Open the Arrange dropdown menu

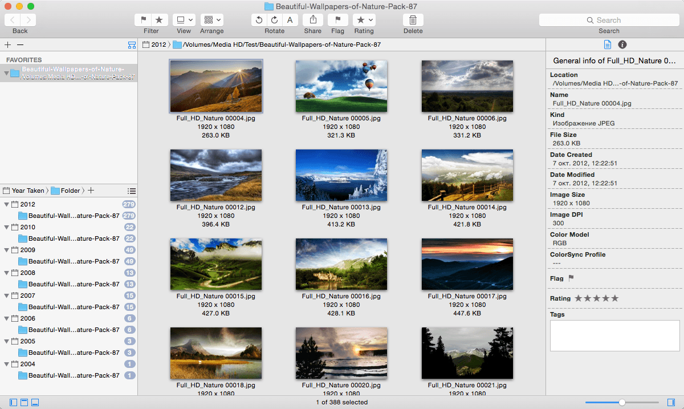pyautogui.click(x=212, y=20)
